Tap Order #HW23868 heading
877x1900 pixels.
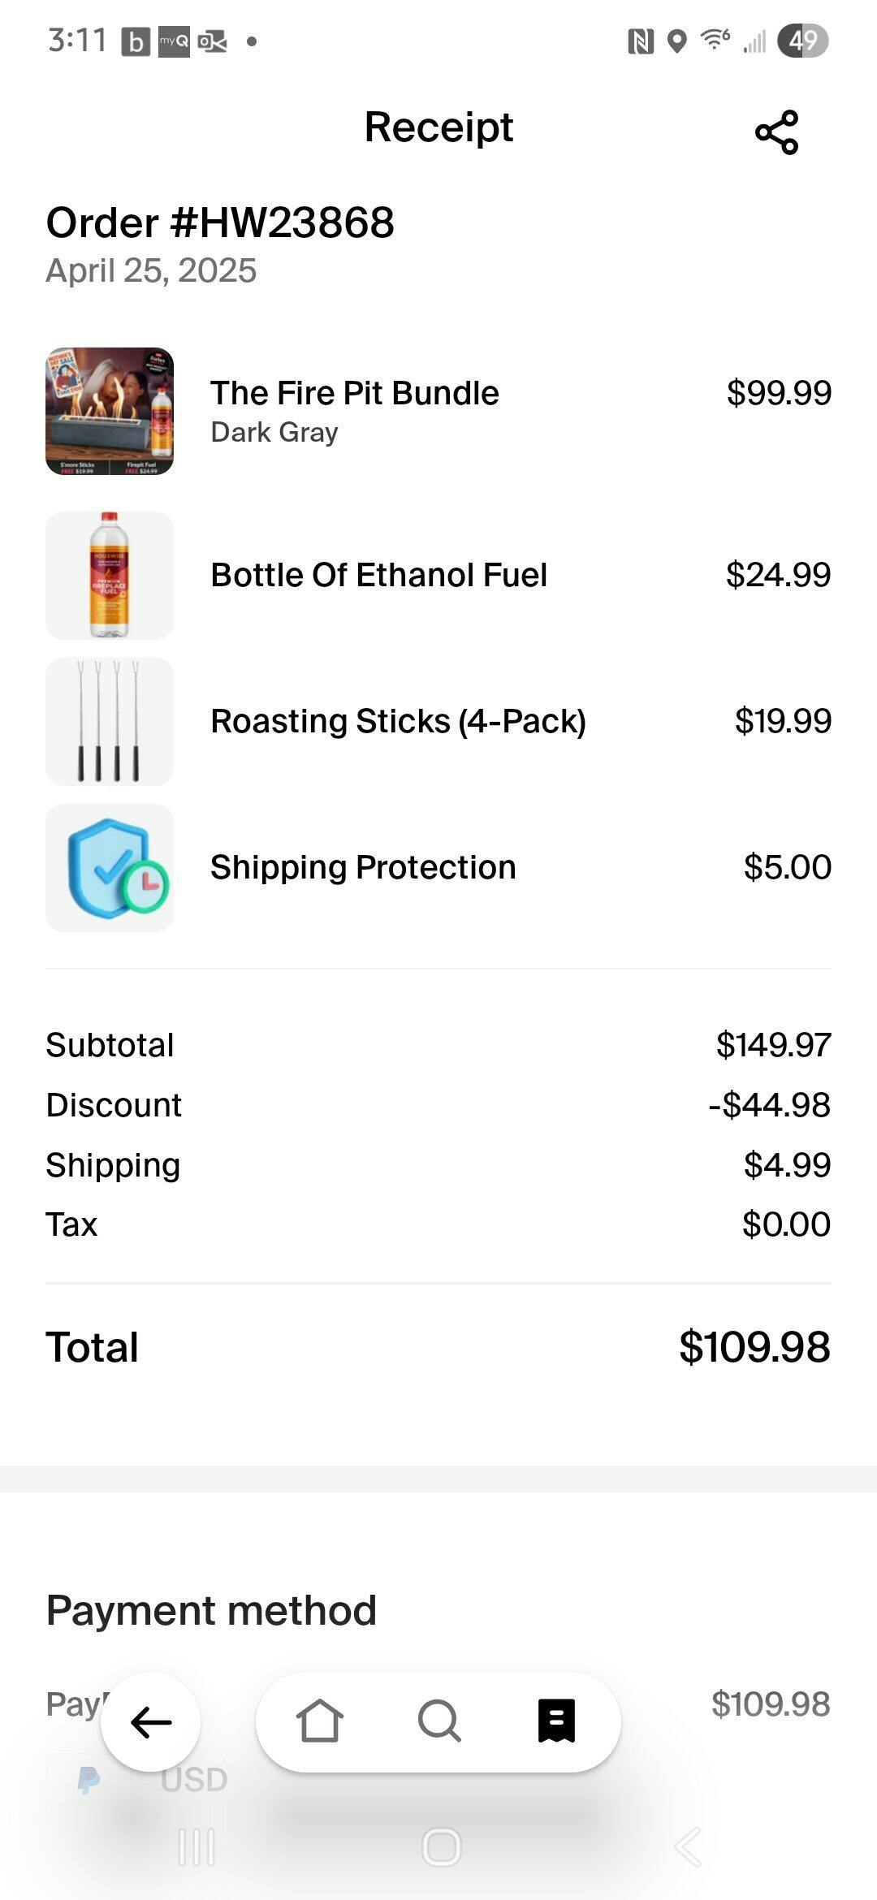(x=220, y=223)
